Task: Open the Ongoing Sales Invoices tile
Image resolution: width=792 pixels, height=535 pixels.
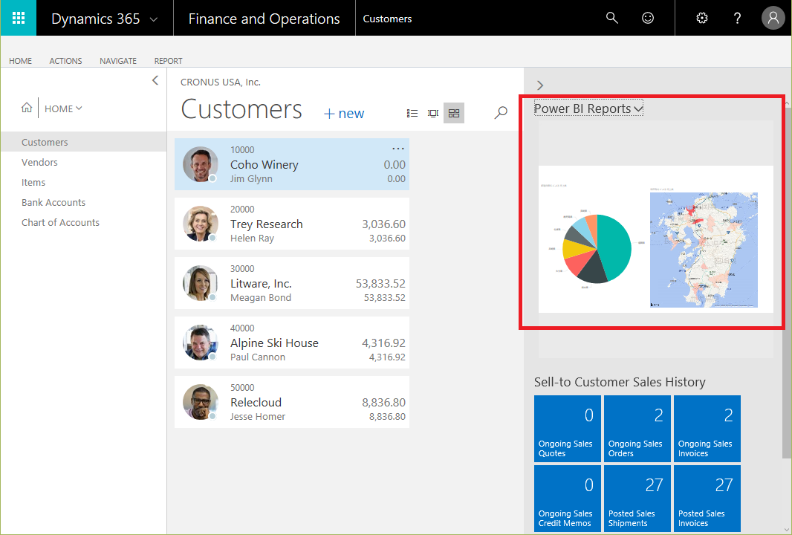Action: pyautogui.click(x=707, y=429)
